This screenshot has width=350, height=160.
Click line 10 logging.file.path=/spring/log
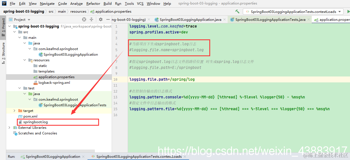click(162, 79)
